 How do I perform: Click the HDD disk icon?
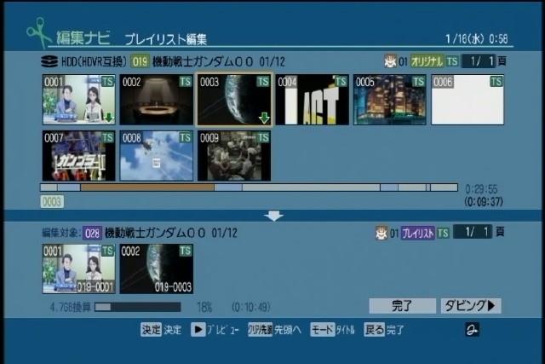click(49, 61)
